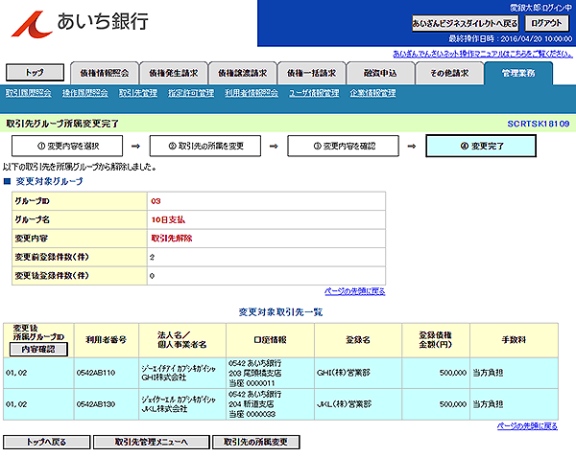Open 企業情報管理 submenu link
This screenshot has height=457, width=576.
(372, 93)
